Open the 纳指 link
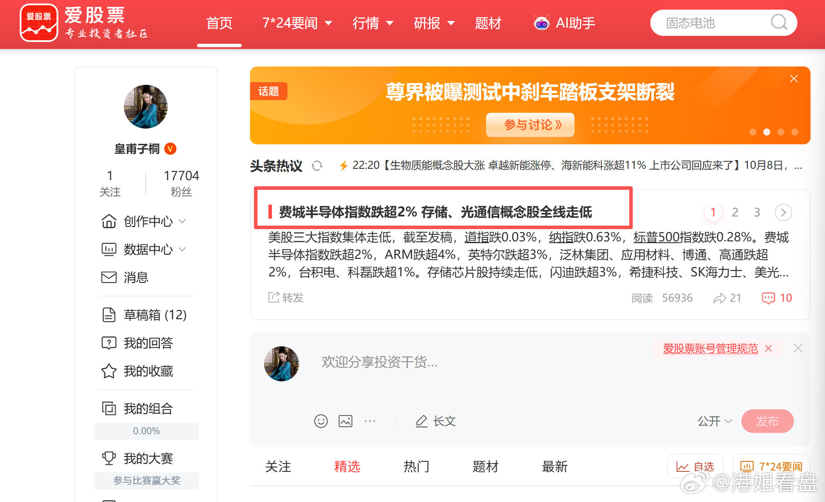The width and height of the screenshot is (825, 502). pos(561,237)
